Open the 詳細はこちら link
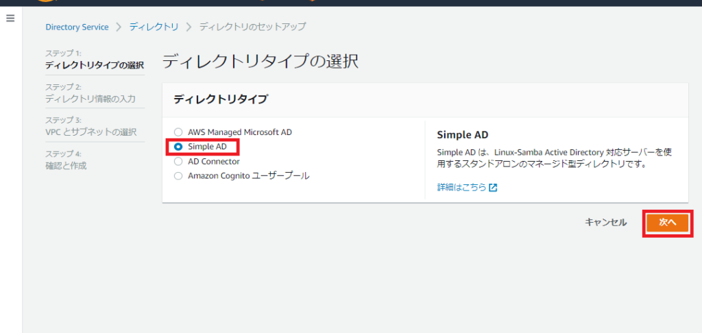 point(461,188)
